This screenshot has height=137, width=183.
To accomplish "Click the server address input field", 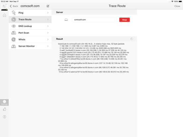I will [x=94, y=20].
